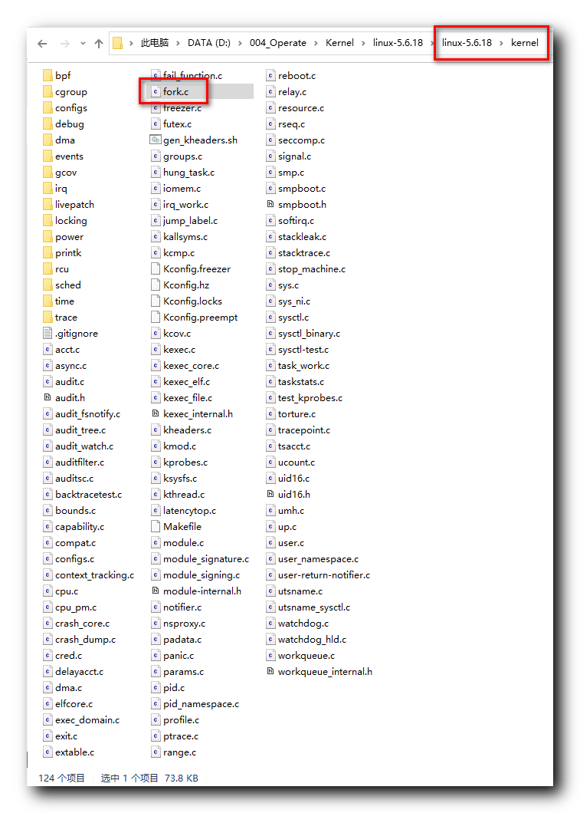Select the livepatch folder icon
The width and height of the screenshot is (580, 813).
(x=48, y=204)
